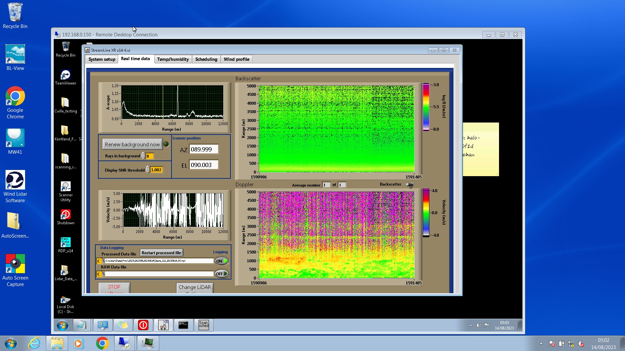This screenshot has height=351, width=625.
Task: Click the Display SNR threshold stepper arrows
Action: click(147, 170)
